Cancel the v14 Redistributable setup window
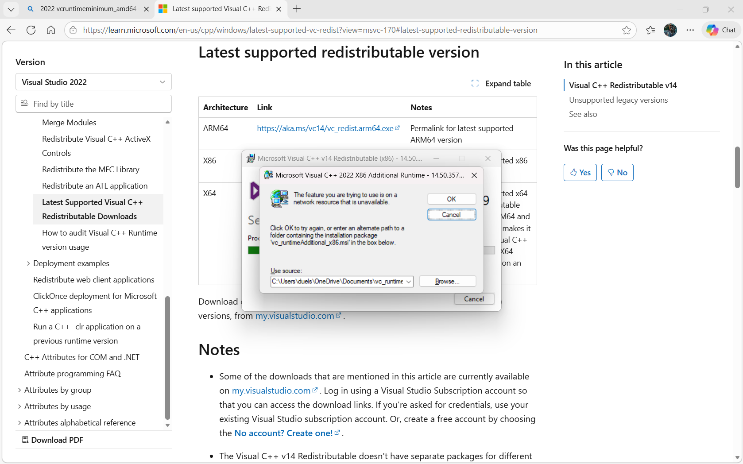This screenshot has width=743, height=464. pyautogui.click(x=474, y=299)
